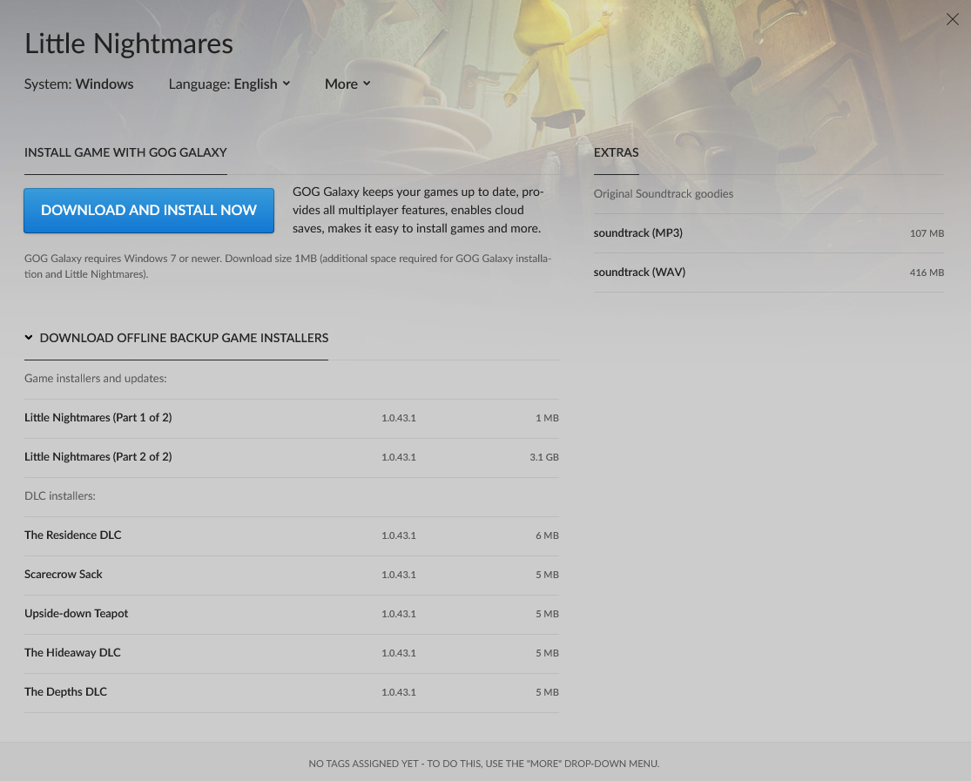The image size is (971, 781).
Task: Click the 107 MB soundtrack size
Action: point(927,233)
